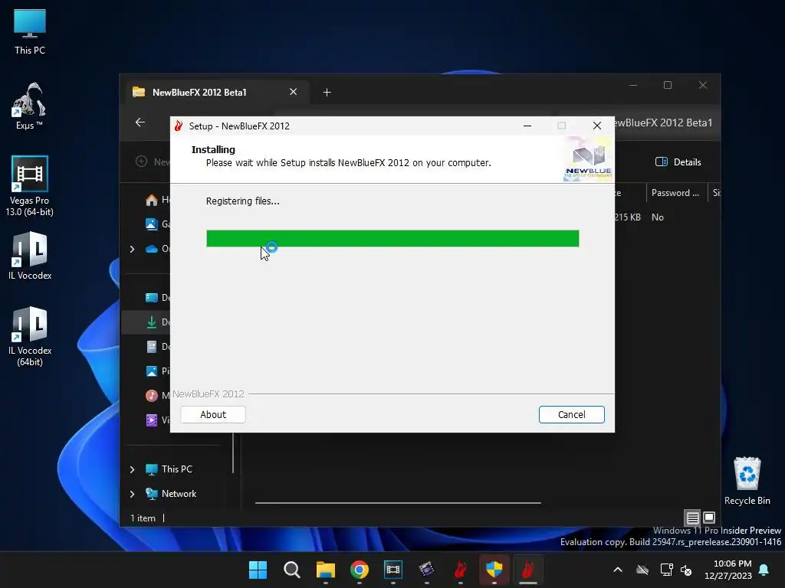Open the Windows Start menu
The width and height of the screenshot is (785, 588).
pos(258,570)
